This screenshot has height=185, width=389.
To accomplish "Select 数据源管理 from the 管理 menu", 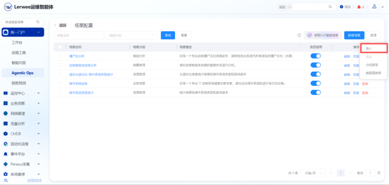I will (374, 73).
